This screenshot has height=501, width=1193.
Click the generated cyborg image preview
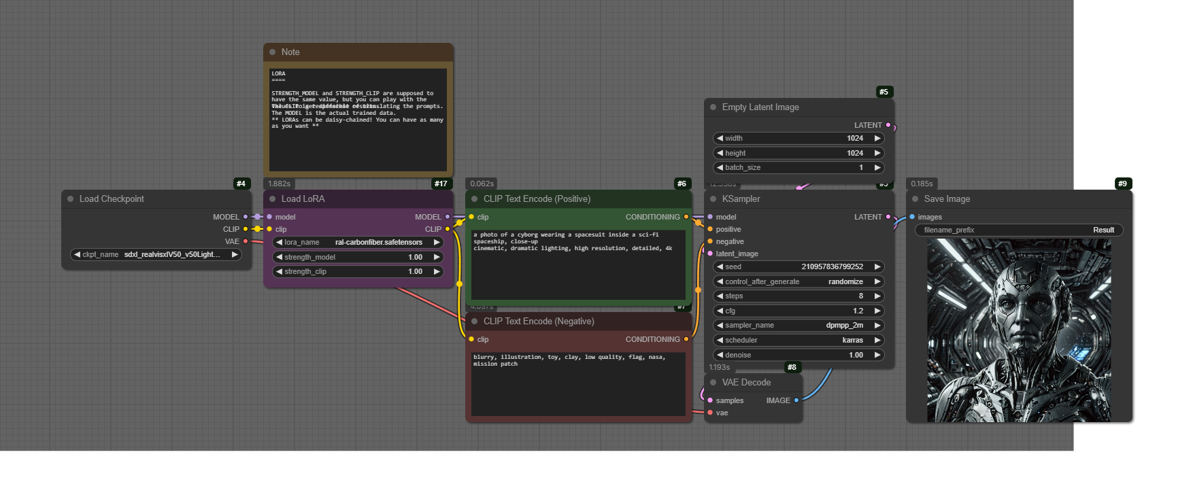pyautogui.click(x=1019, y=330)
